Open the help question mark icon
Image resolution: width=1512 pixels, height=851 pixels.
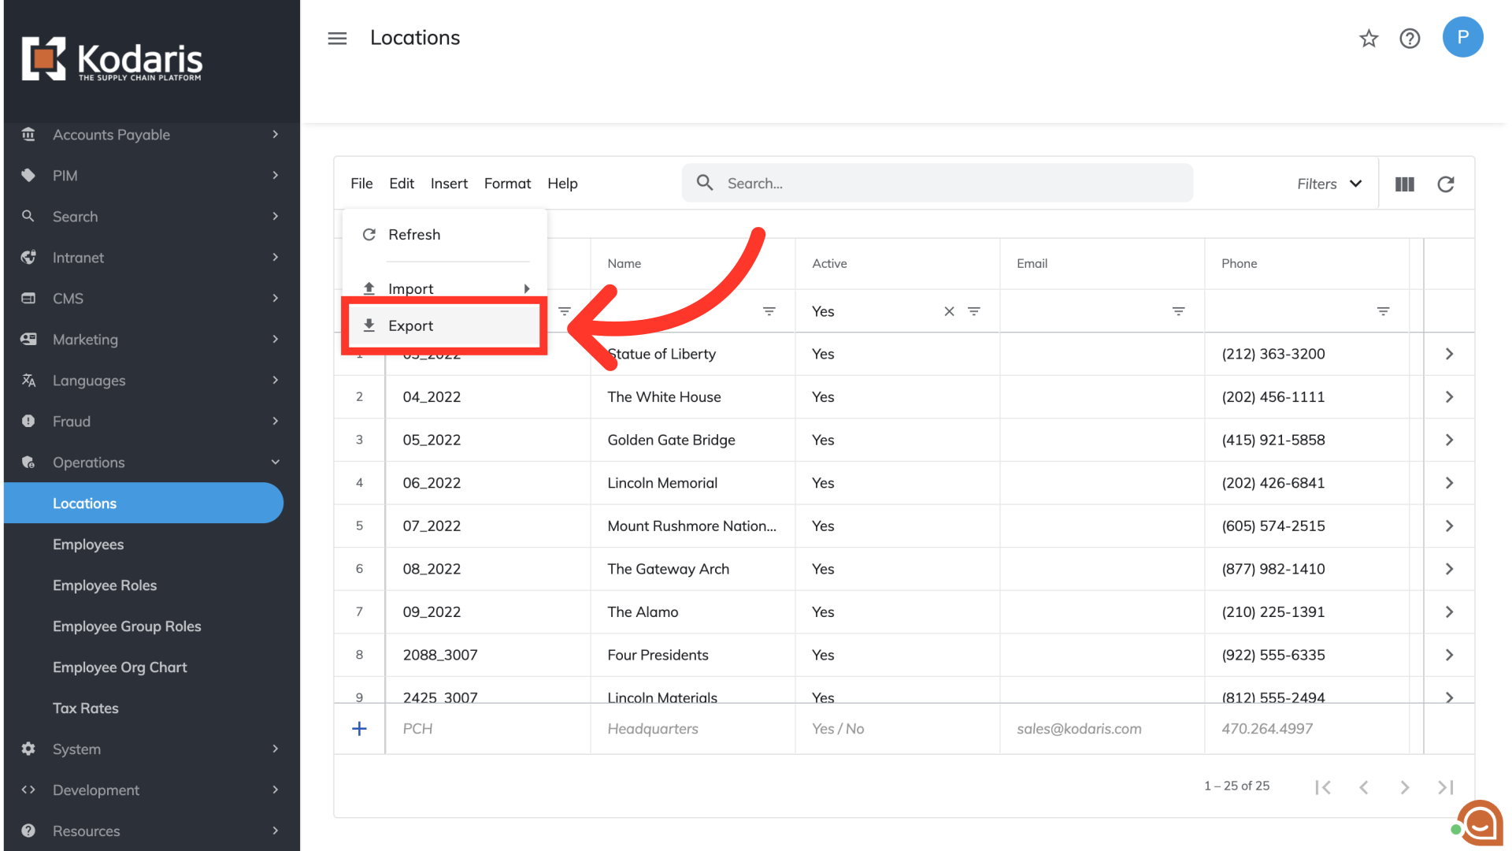[x=1410, y=38]
